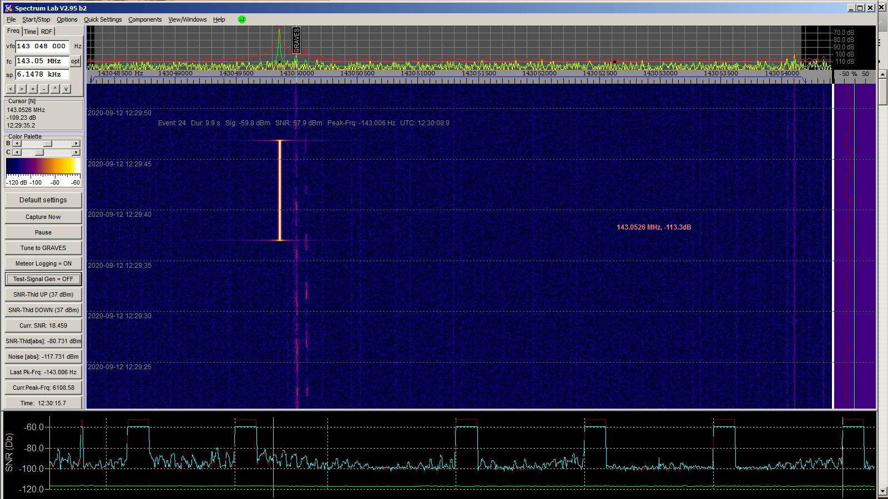Click the green status indicator icon in menu bar
The image size is (888, 499).
pyautogui.click(x=241, y=19)
